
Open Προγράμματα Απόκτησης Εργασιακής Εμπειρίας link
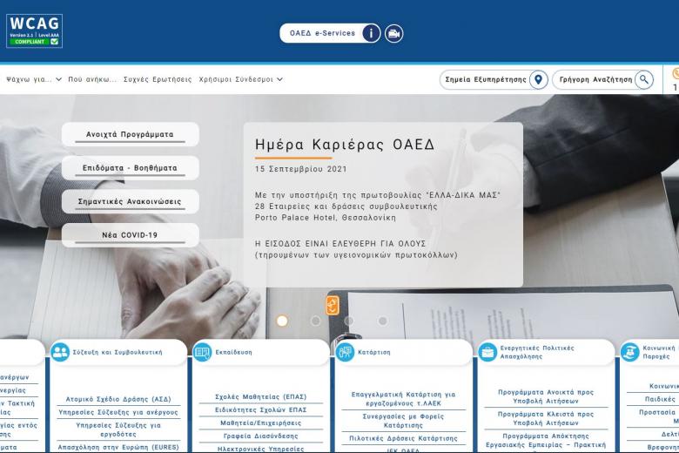pos(546,440)
